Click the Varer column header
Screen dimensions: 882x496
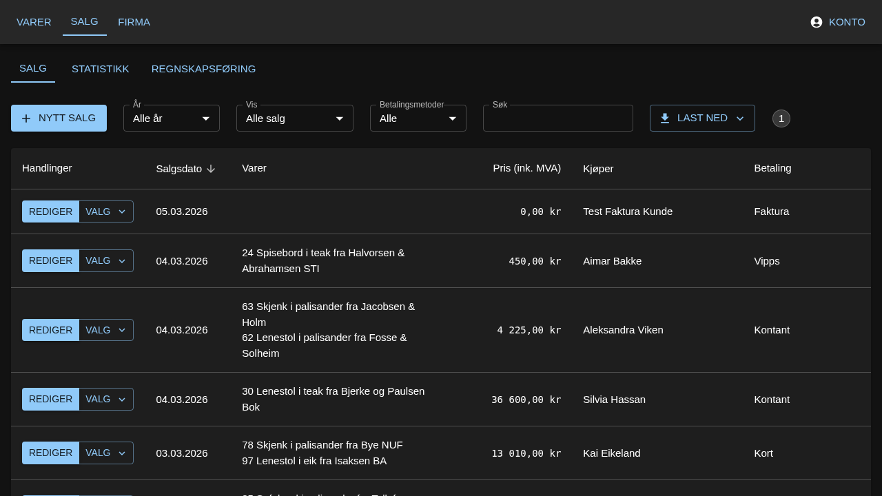pos(254,168)
